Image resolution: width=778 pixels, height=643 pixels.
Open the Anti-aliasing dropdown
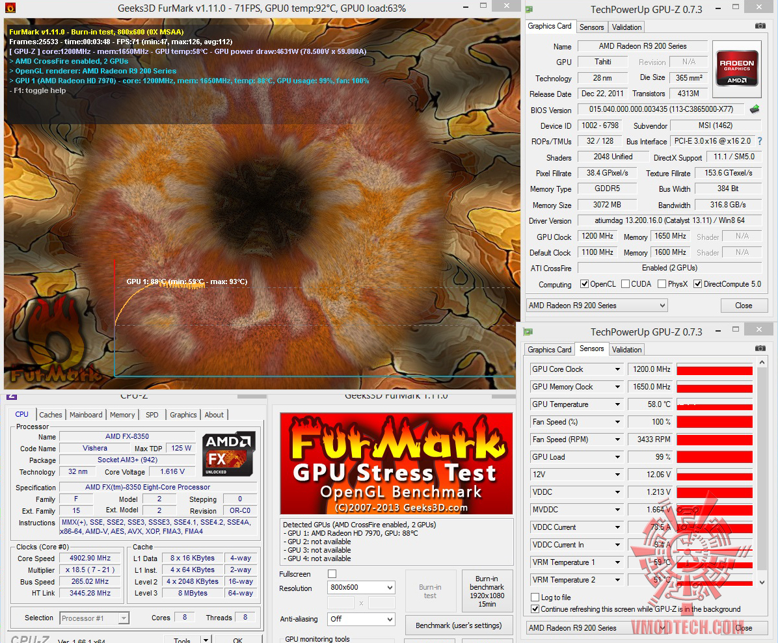[361, 619]
